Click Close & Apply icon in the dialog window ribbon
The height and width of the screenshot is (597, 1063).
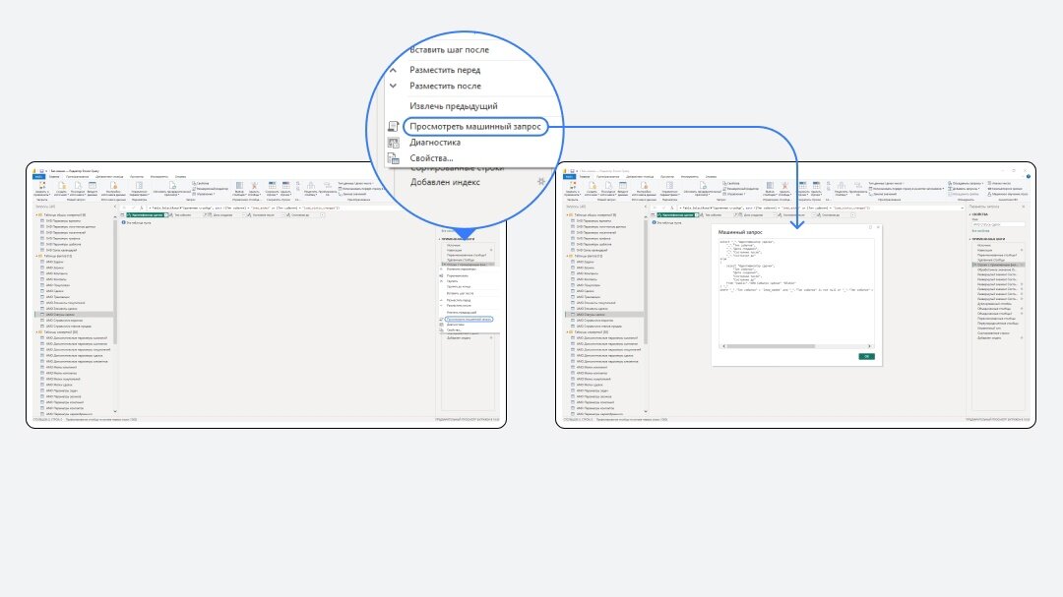pos(572,186)
